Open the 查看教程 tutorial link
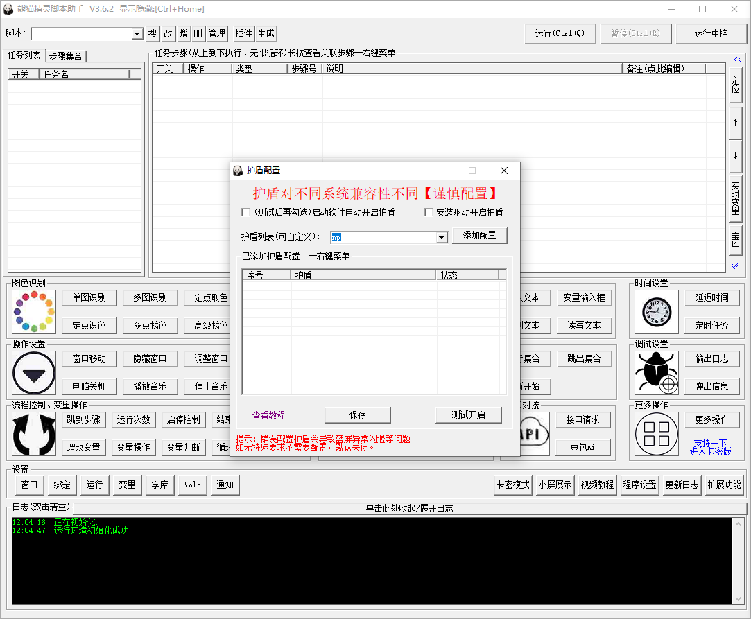 point(268,415)
